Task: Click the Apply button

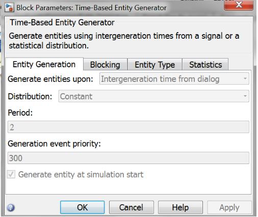Action: click(229, 207)
